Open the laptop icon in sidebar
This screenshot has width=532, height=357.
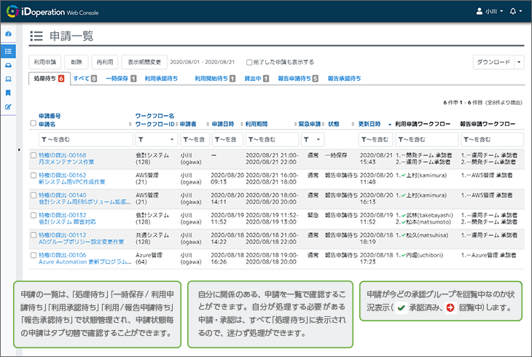point(8,79)
